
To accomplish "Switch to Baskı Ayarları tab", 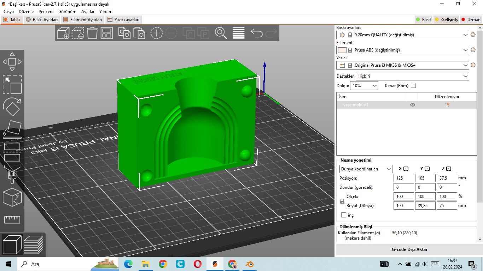I will pyautogui.click(x=42, y=20).
